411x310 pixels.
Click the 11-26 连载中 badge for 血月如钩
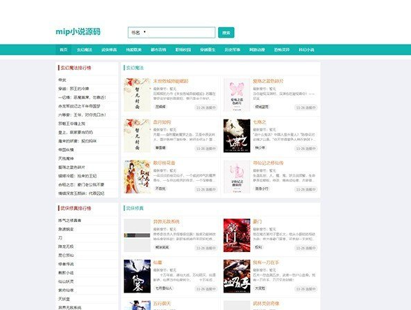(x=206, y=149)
